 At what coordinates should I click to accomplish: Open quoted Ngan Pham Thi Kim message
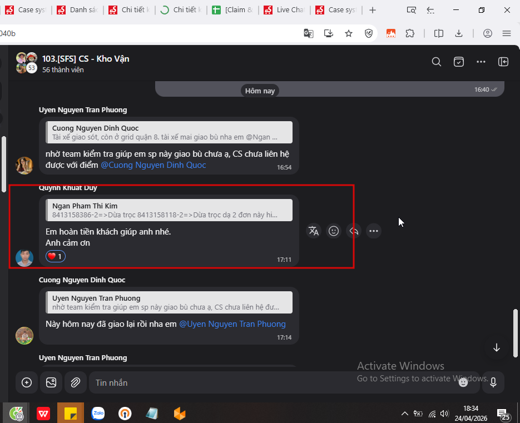pyautogui.click(x=169, y=210)
